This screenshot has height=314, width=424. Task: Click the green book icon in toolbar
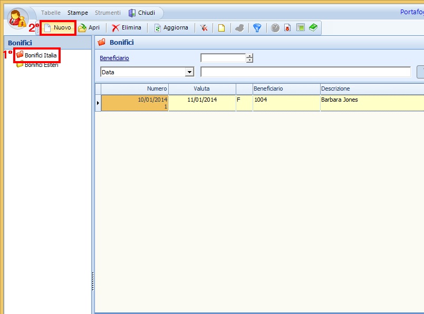tap(313, 28)
